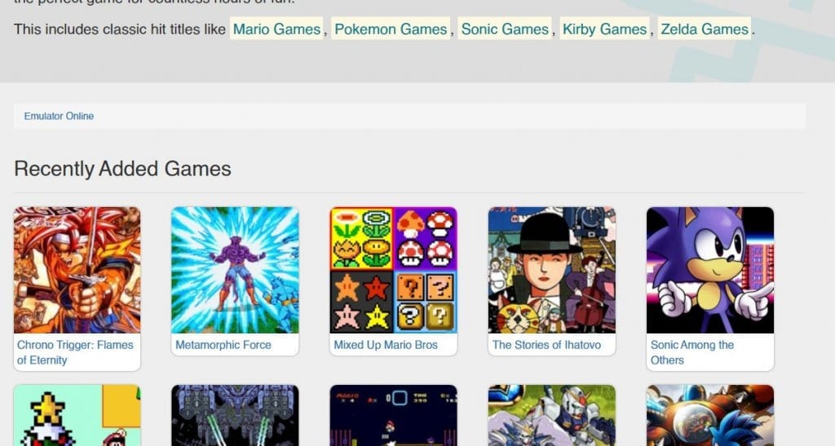This screenshot has height=446, width=835.
Task: Select the Zelda Games link
Action: point(705,29)
